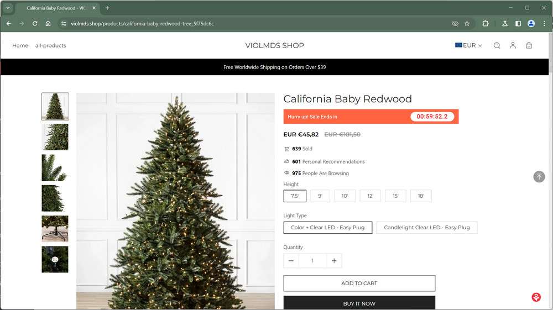Open the Chrome three-dot menu

(544, 24)
